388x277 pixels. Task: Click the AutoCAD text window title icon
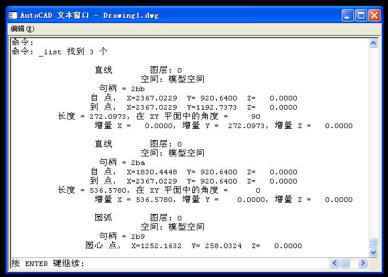(13, 16)
